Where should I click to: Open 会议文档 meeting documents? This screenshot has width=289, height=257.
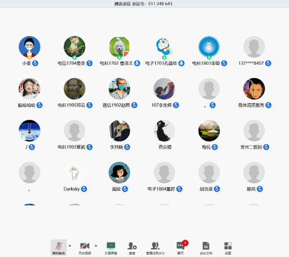click(206, 248)
